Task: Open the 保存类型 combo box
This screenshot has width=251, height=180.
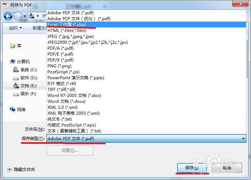Action: (x=146, y=139)
